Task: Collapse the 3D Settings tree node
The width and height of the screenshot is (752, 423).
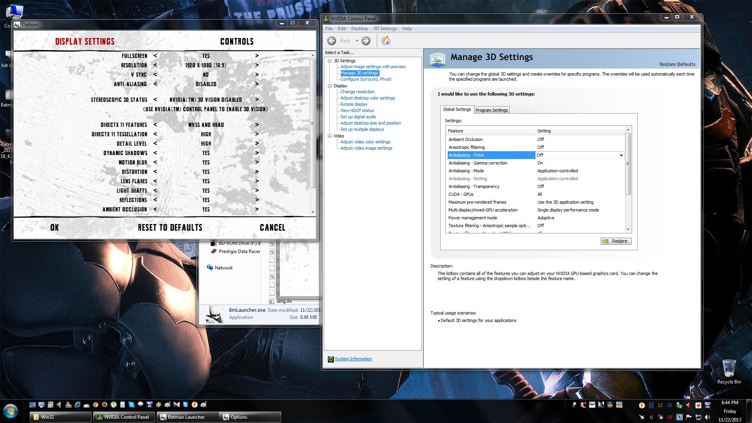Action: [x=330, y=61]
